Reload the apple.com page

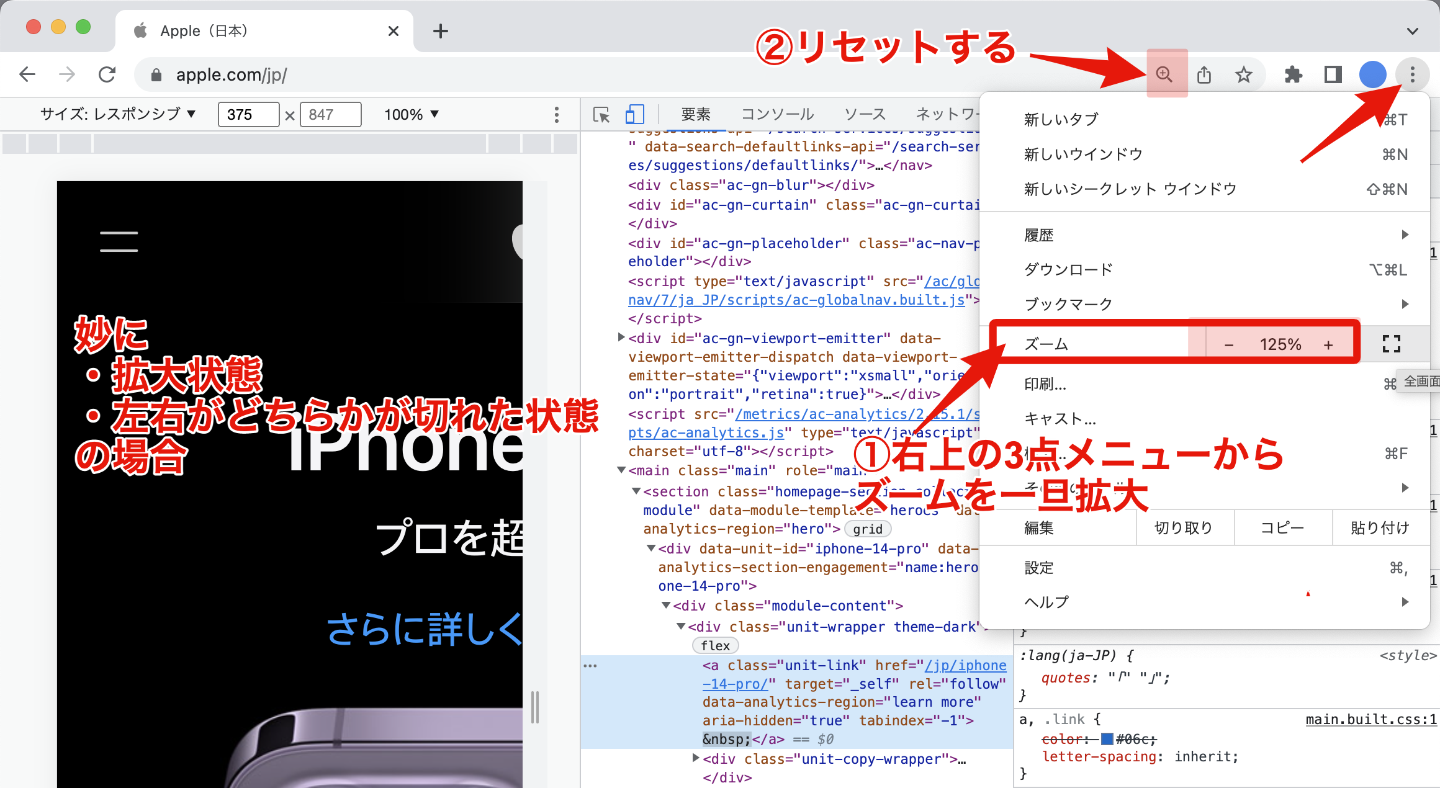[107, 75]
